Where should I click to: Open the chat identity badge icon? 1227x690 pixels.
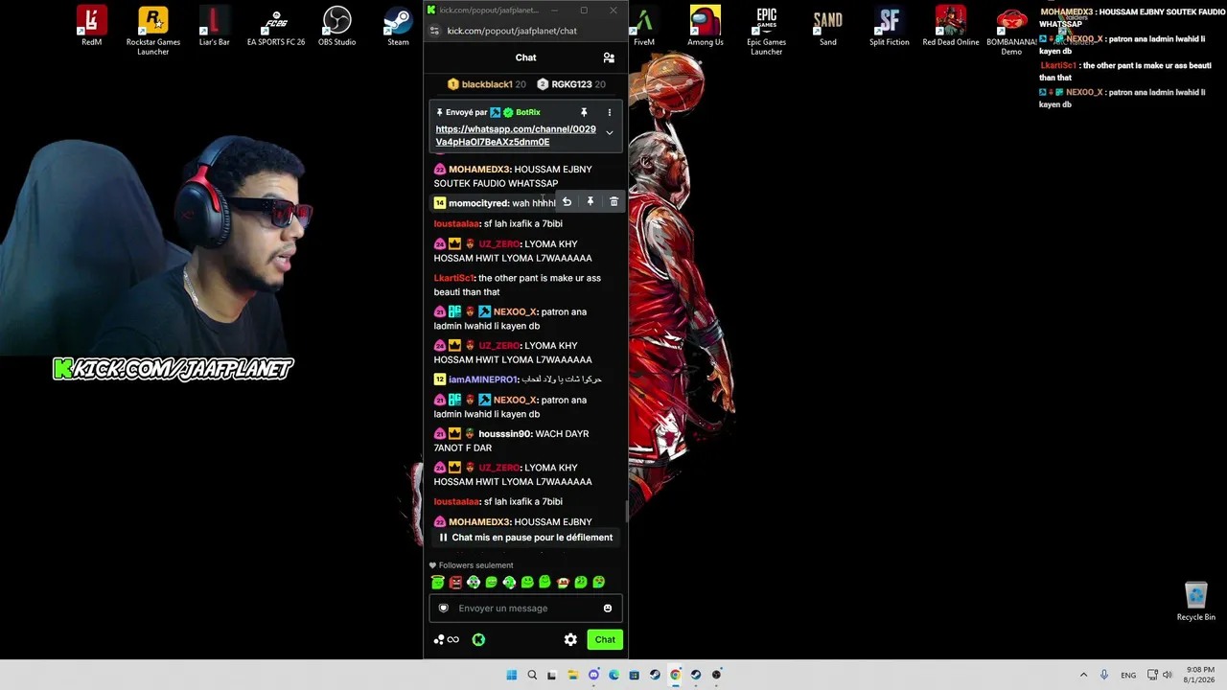[x=443, y=608]
